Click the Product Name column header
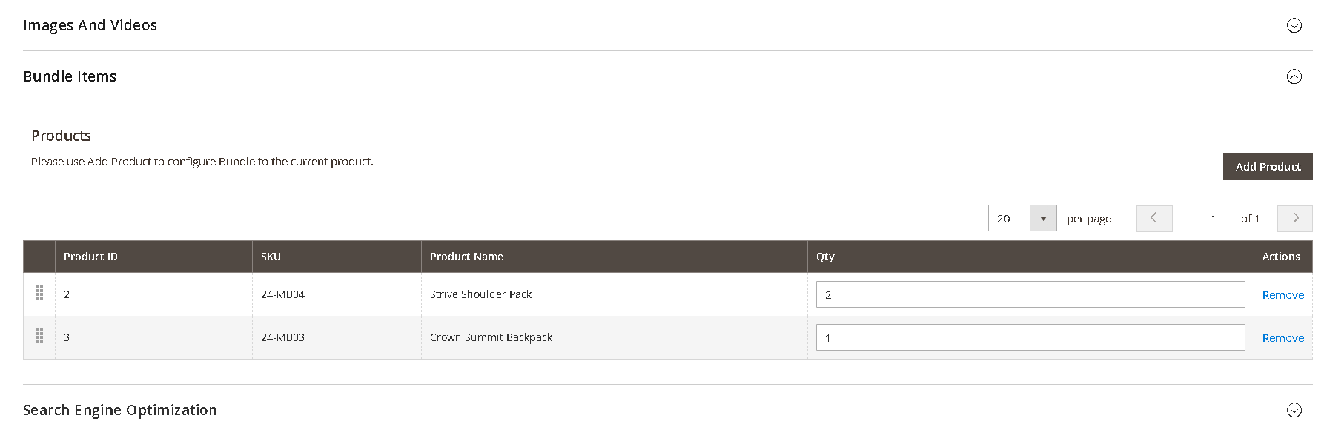 466,257
